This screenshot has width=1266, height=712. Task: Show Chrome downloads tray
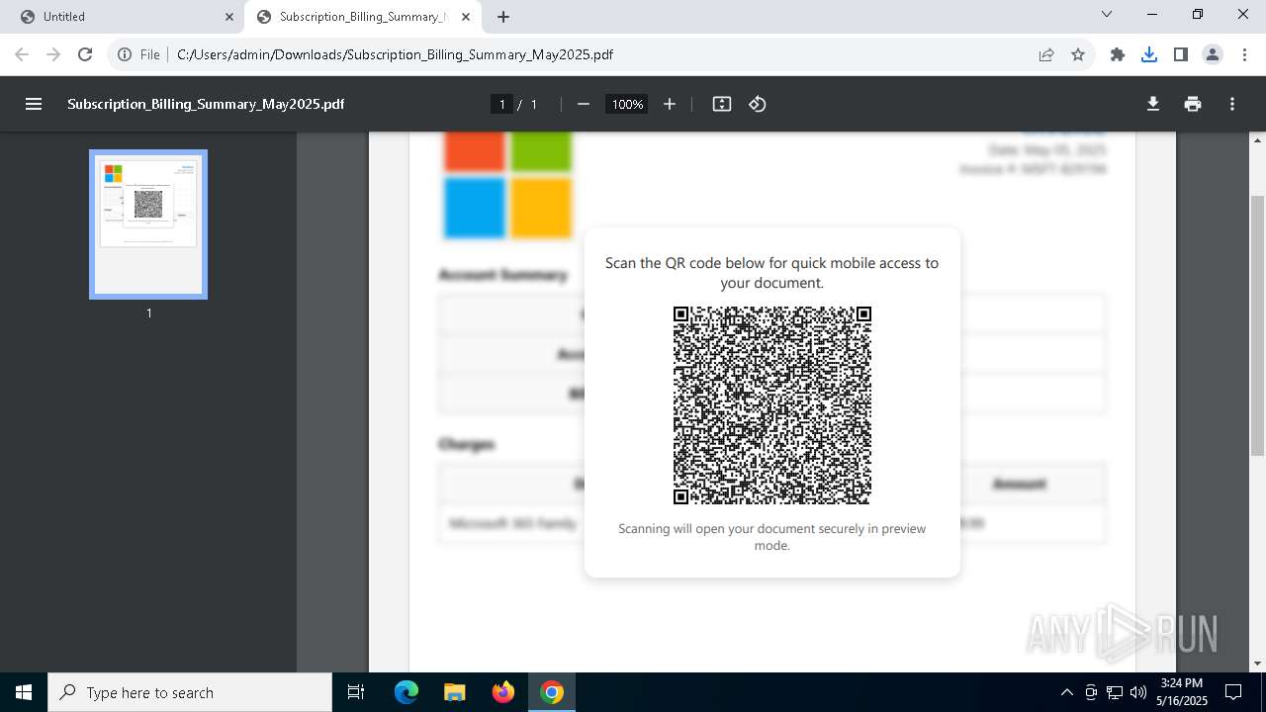(x=1149, y=54)
